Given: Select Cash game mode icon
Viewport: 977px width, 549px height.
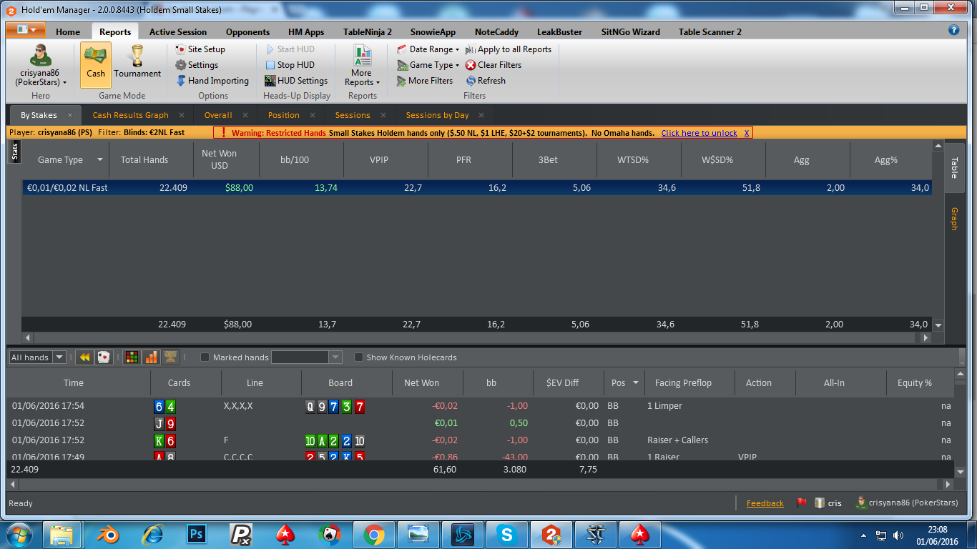Looking at the screenshot, I should 95,64.
